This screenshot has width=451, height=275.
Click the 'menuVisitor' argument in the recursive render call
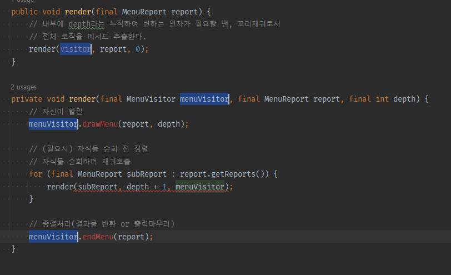pos(200,187)
